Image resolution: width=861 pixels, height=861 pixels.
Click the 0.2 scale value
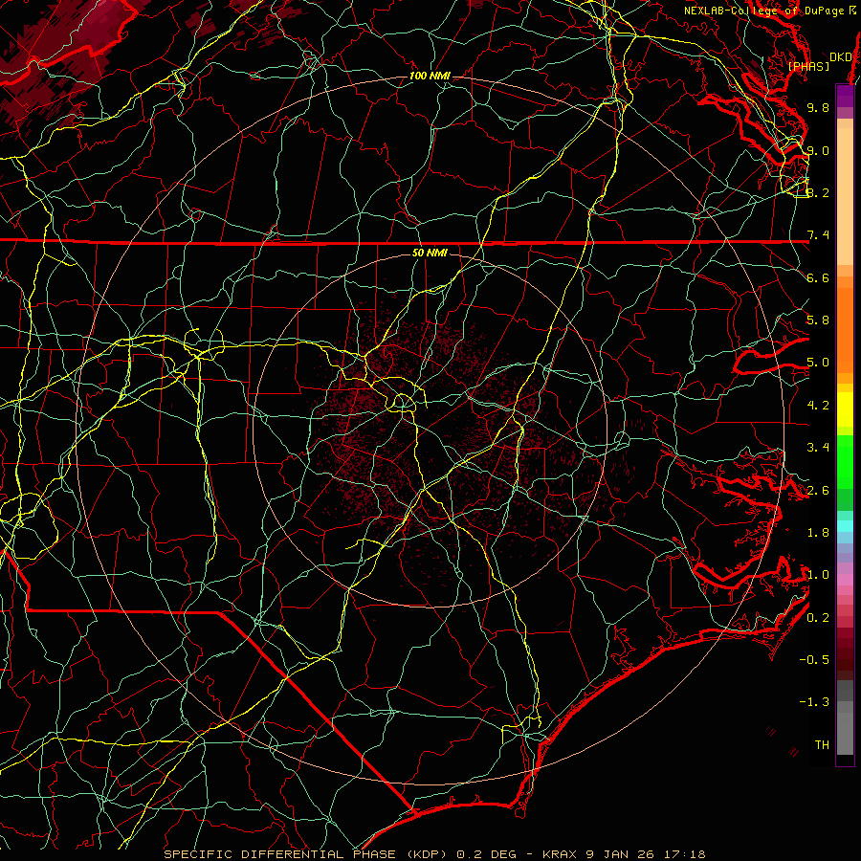(818, 618)
